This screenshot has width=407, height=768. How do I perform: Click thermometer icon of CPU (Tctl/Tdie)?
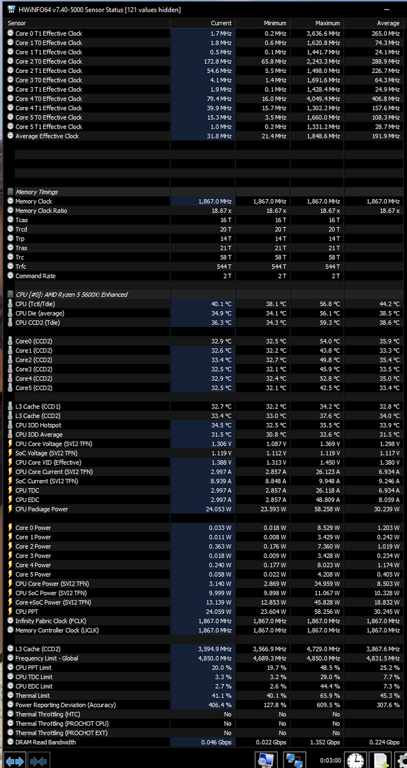[10, 304]
